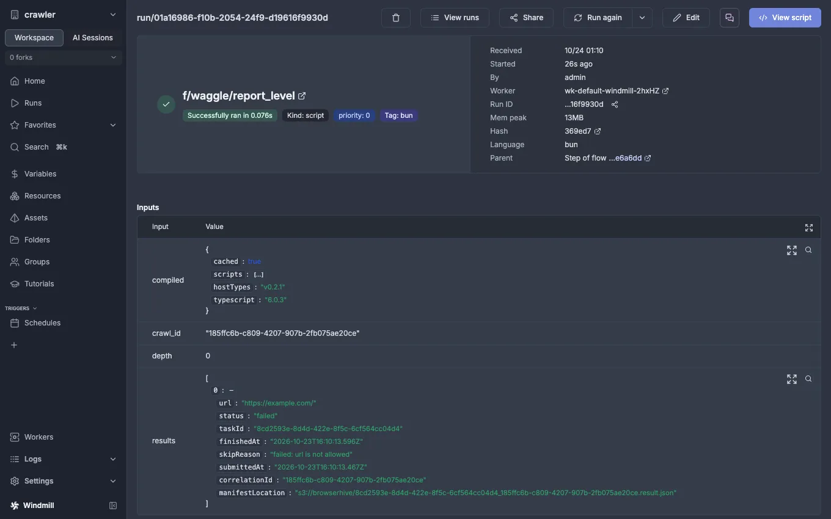The height and width of the screenshot is (519, 831).
Task: Open Resources page
Action: 64,196
